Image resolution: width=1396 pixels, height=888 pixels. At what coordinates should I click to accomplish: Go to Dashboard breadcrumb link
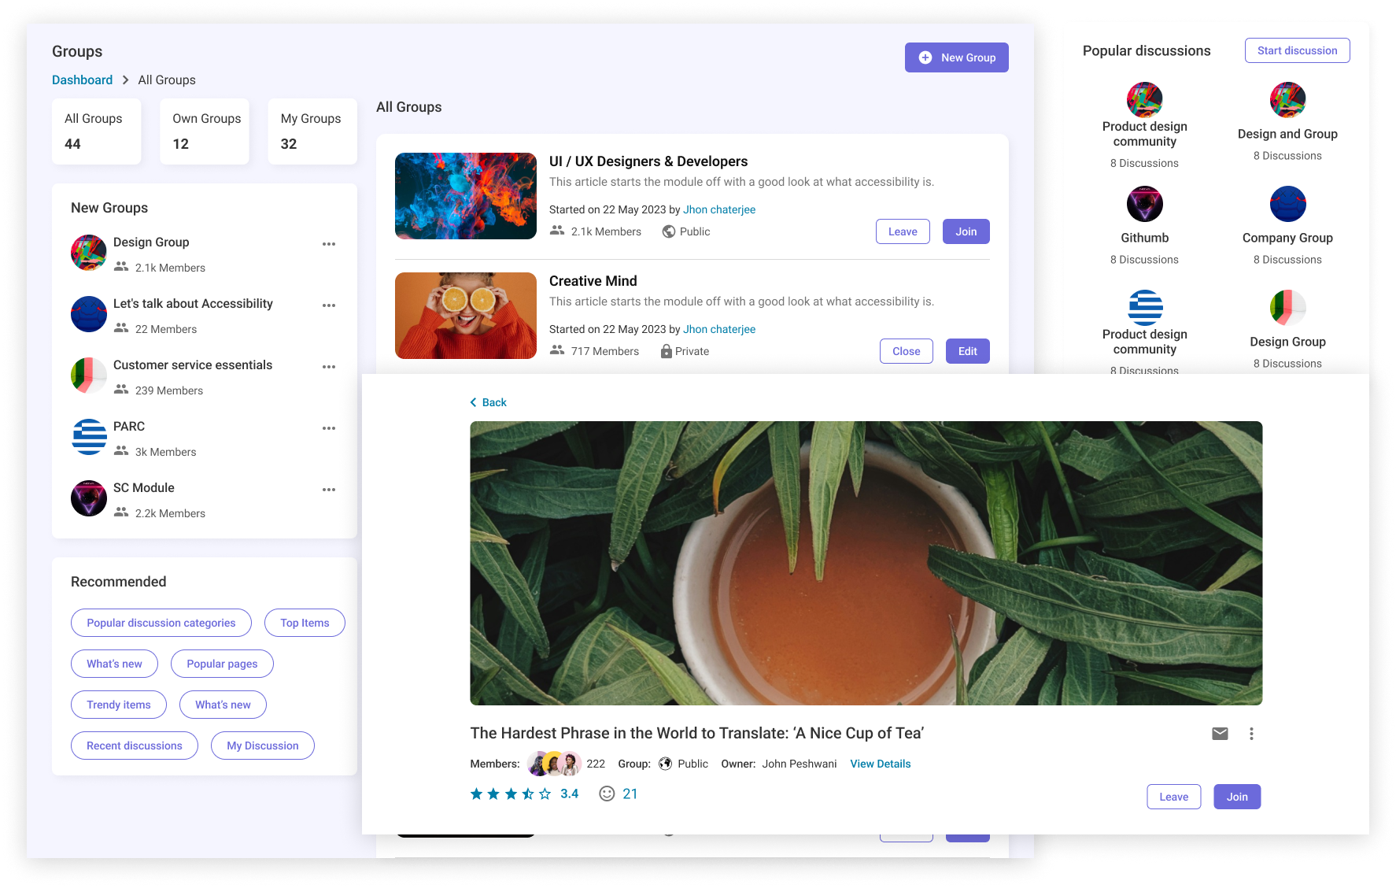(82, 80)
